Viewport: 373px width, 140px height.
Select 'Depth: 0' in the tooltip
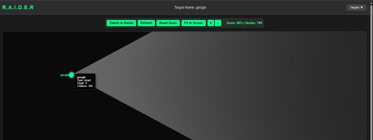pos(82,83)
